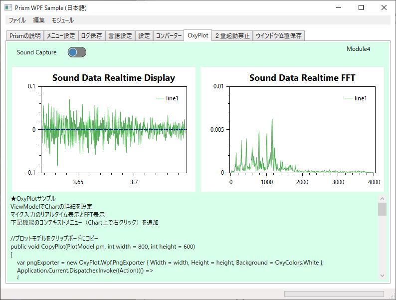
Task: Click the Application.Current.Dispatcher.Invoke line
Action: click(x=85, y=271)
